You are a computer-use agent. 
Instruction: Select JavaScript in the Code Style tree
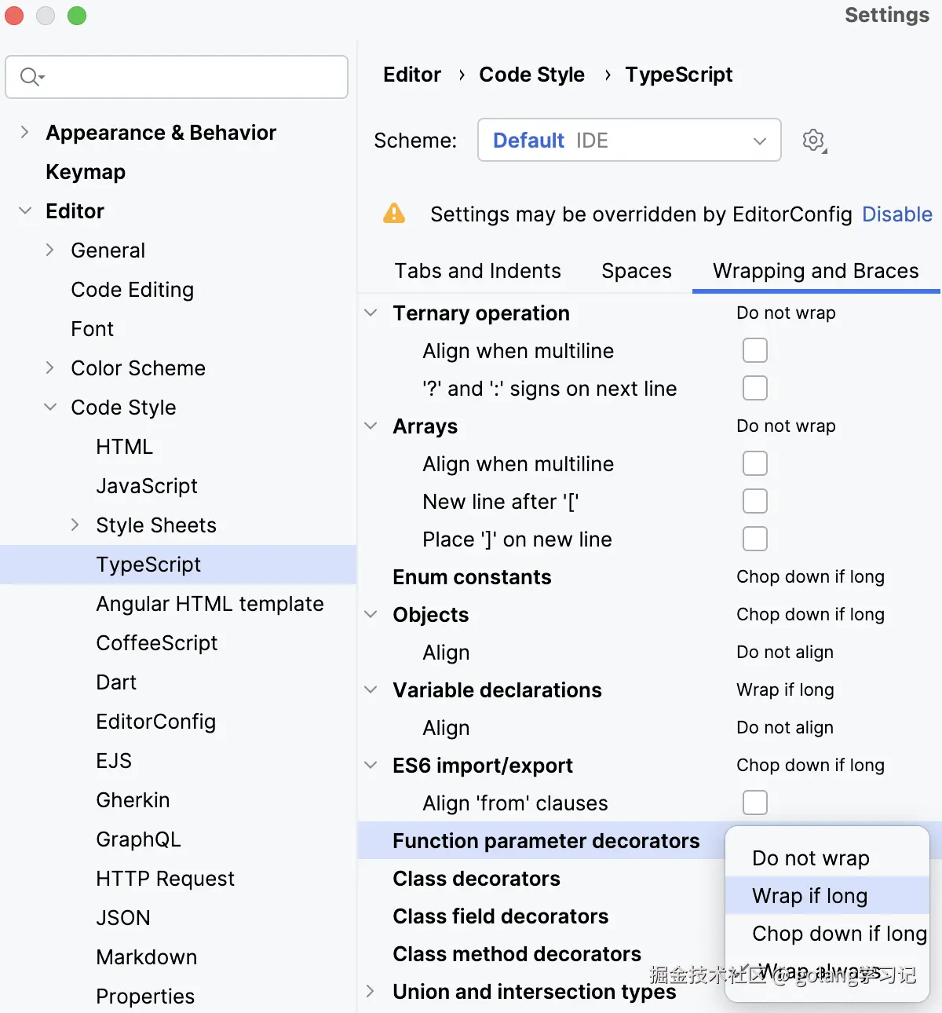pos(147,485)
